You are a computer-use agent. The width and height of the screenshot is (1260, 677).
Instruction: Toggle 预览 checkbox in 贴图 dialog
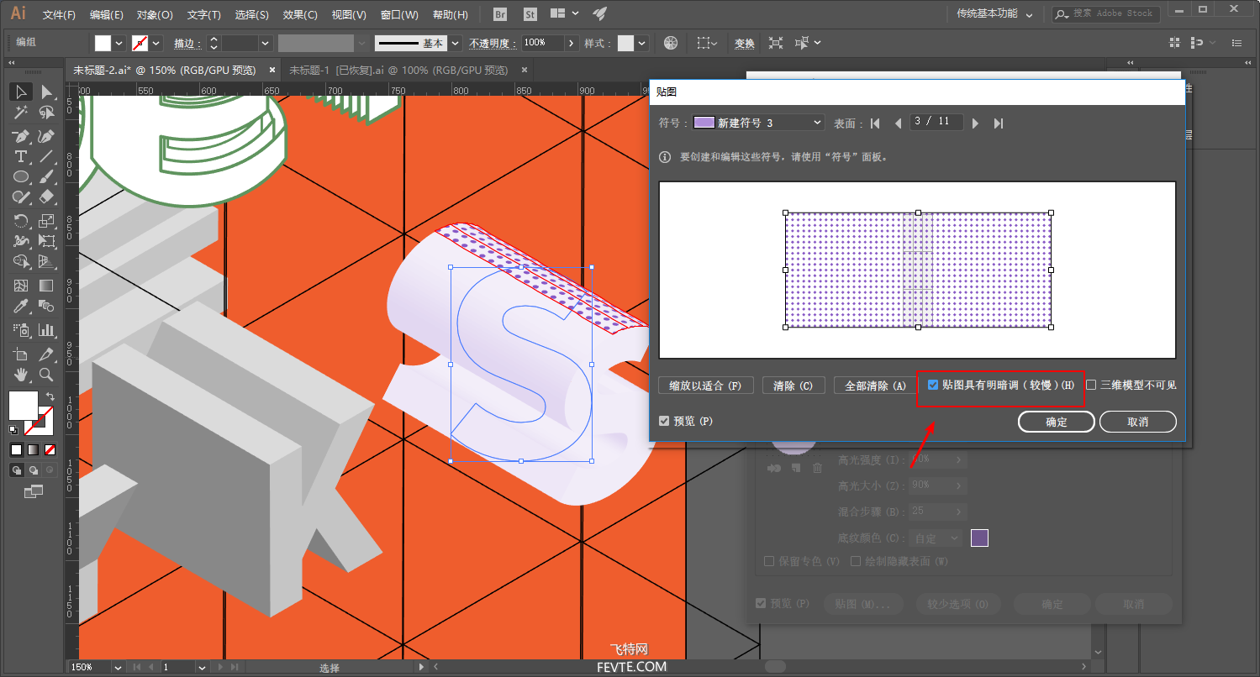665,421
